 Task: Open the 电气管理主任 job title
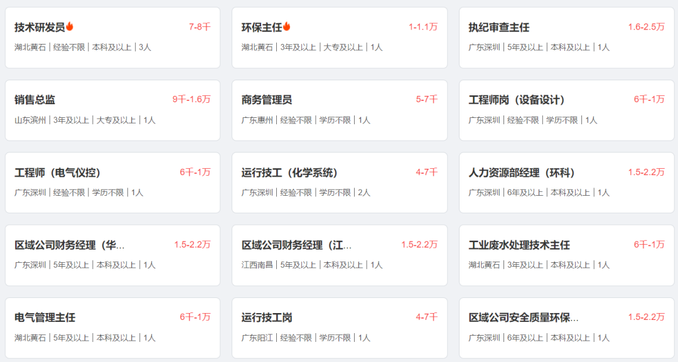(45, 317)
